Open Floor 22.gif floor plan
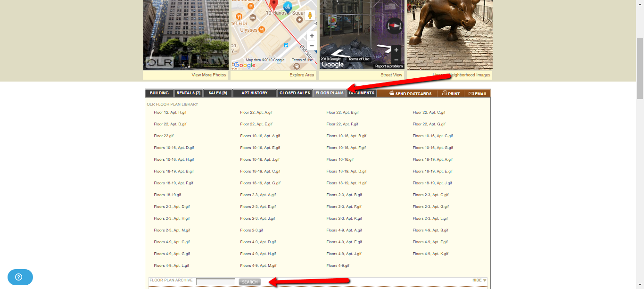Image resolution: width=644 pixels, height=289 pixels. point(164,136)
